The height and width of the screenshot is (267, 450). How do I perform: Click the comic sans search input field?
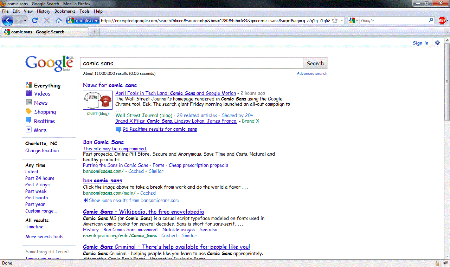[x=192, y=63]
